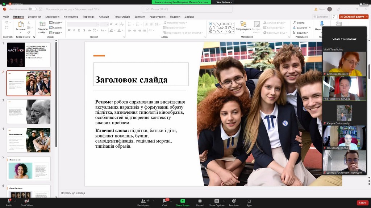371x208 pixels.
Task: Click the Упорядкувати arrange icon
Action: [243, 24]
